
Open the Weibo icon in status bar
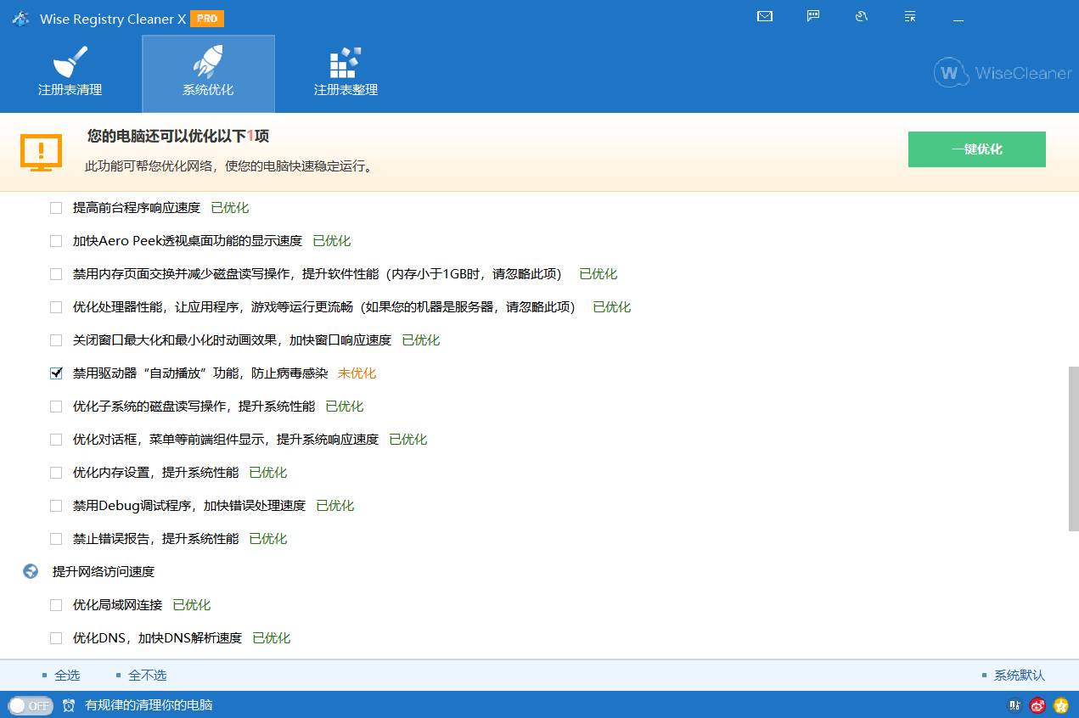[x=1037, y=705]
